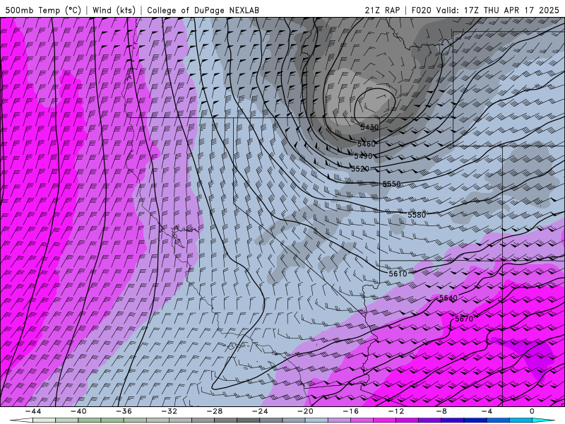Image resolution: width=565 pixels, height=424 pixels.
Task: Click the 5580 height contour label
Action: [x=417, y=215]
